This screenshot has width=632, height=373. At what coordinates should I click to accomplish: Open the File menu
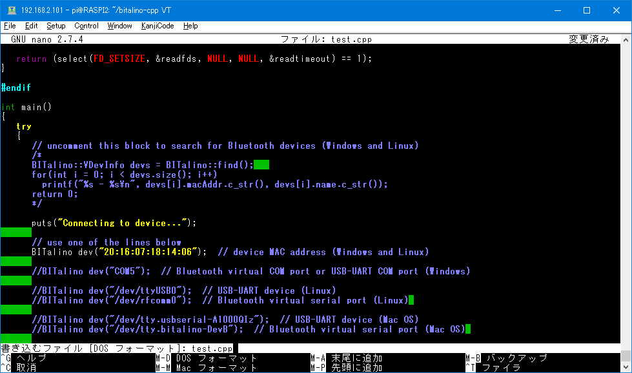[10, 26]
